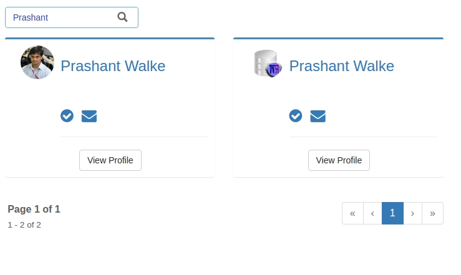Jump to last page with » button
The image size is (461, 275).
(x=432, y=213)
